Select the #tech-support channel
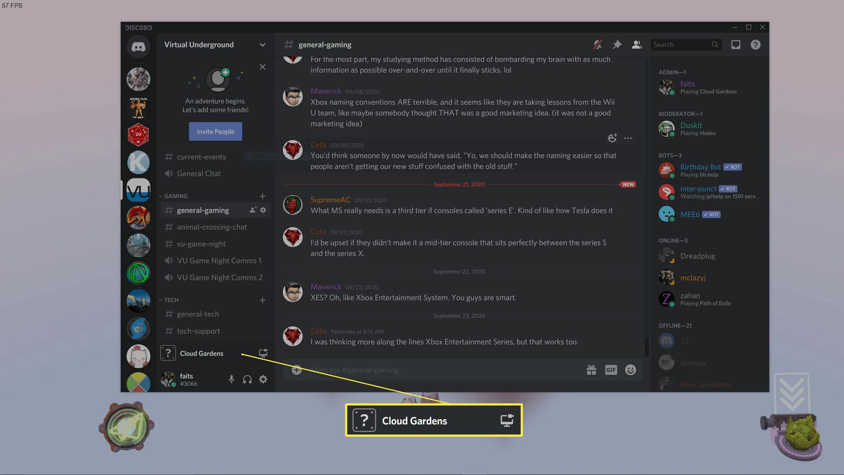This screenshot has width=844, height=475. [198, 331]
